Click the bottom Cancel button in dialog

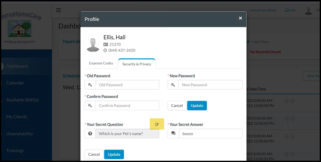pos(94,155)
